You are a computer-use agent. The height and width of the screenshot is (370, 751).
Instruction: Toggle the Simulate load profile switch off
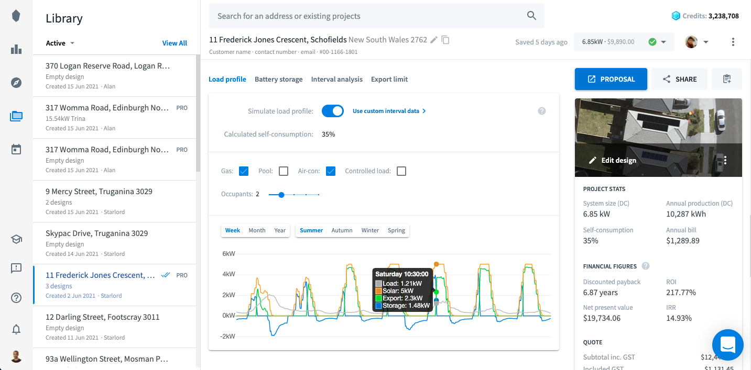(332, 110)
